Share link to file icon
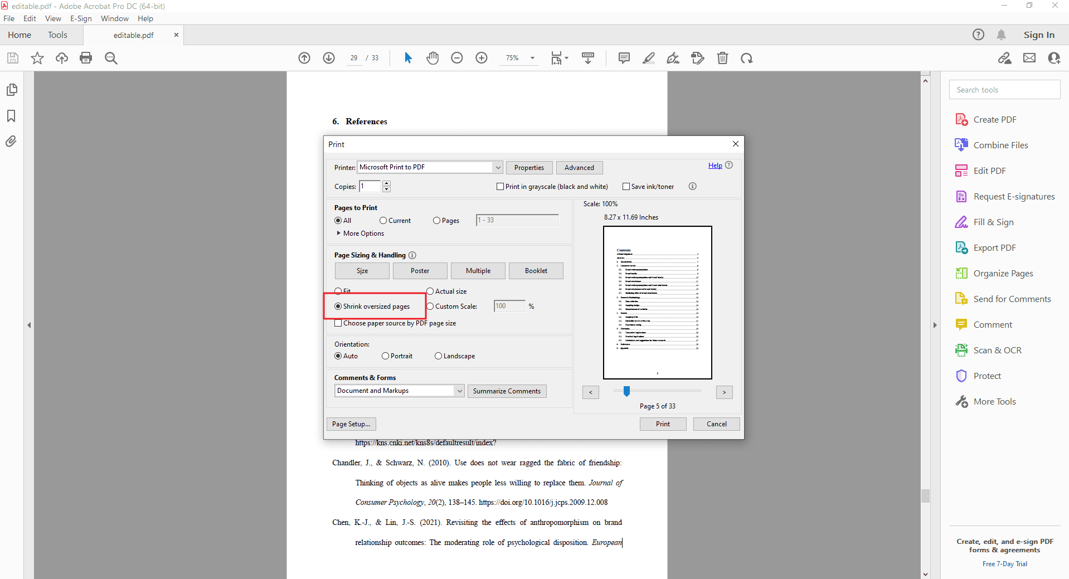Screen dimensions: 1069x579 [1005, 58]
